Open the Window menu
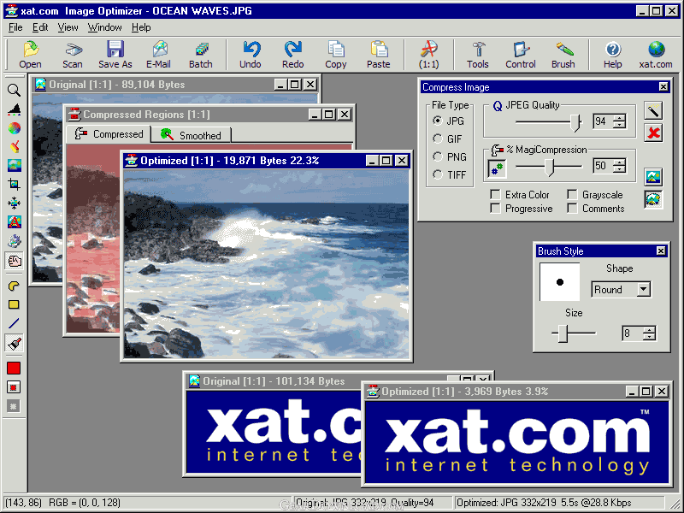This screenshot has width=684, height=513. click(104, 27)
